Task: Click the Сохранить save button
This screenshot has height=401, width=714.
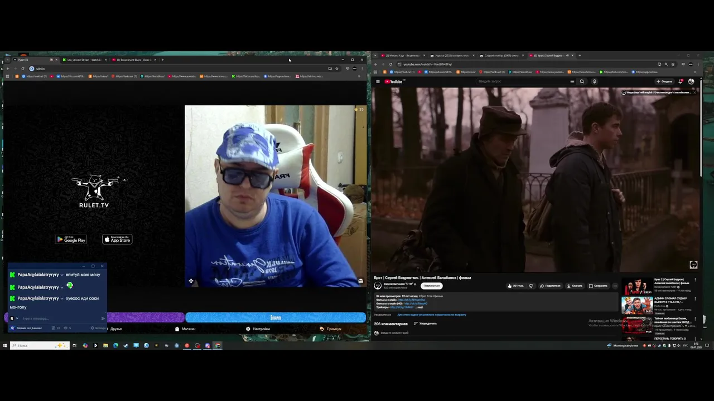Action: click(x=598, y=286)
